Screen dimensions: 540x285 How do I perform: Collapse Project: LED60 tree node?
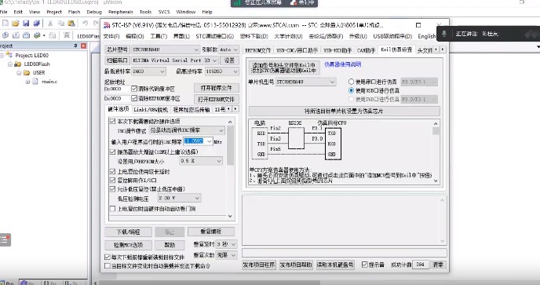(2, 55)
